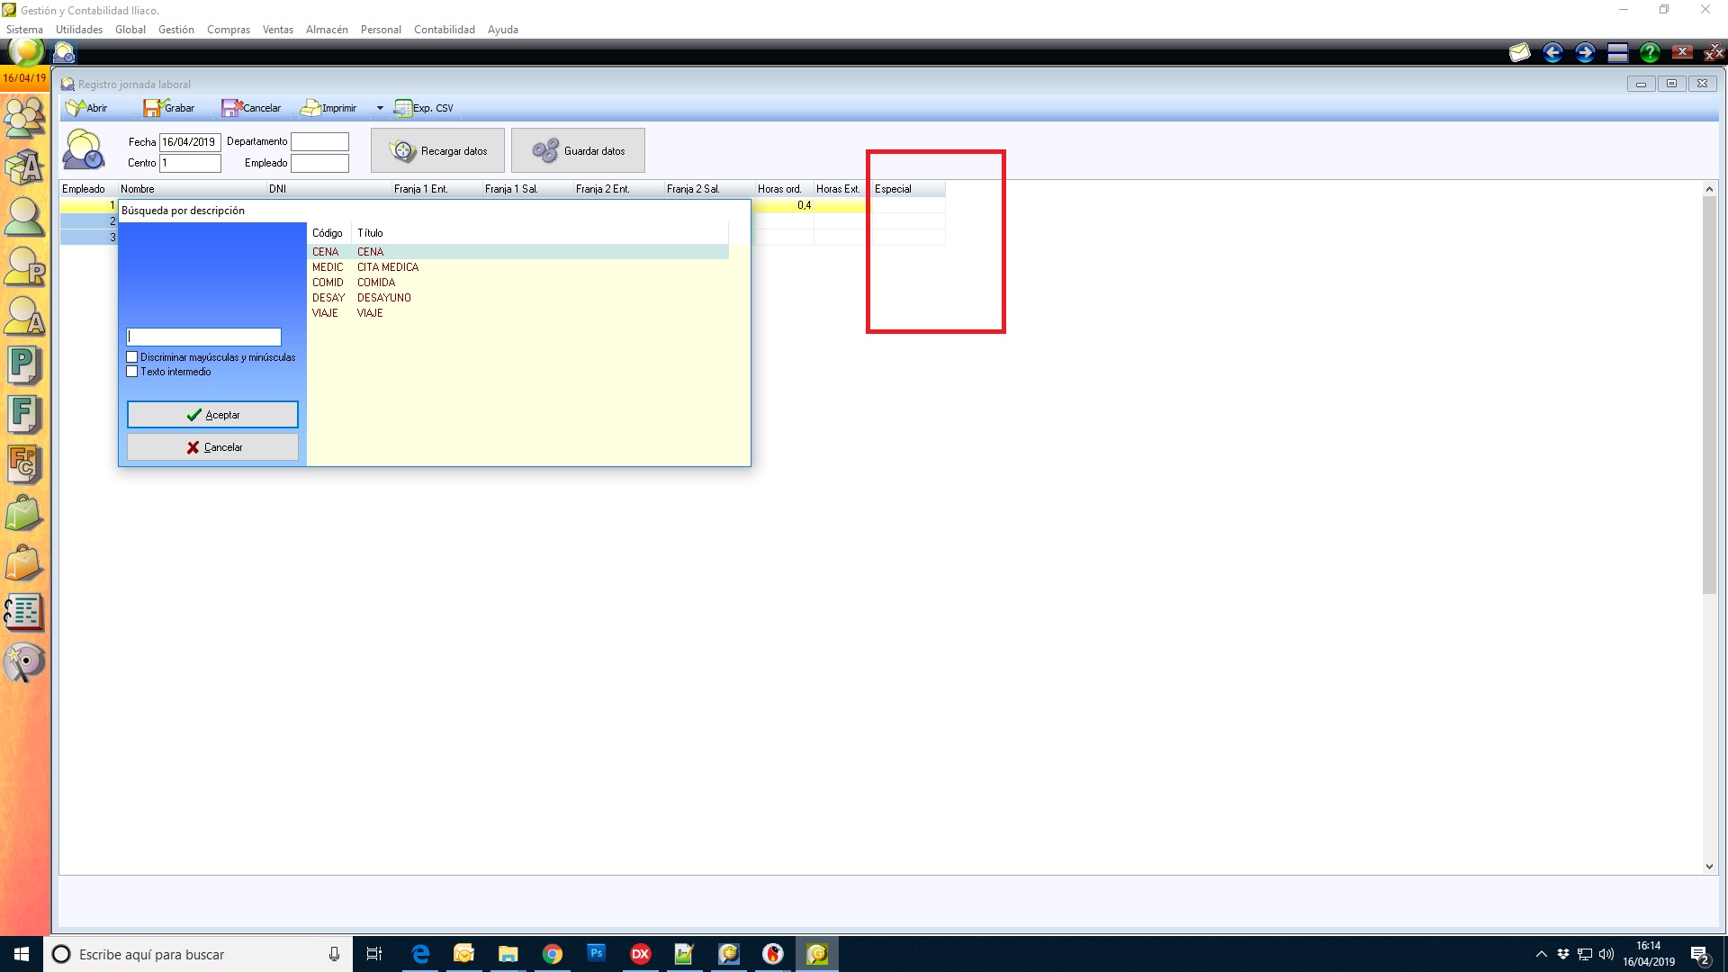The image size is (1728, 972).
Task: Go forward with the blue right arrow
Action: [x=1585, y=53]
